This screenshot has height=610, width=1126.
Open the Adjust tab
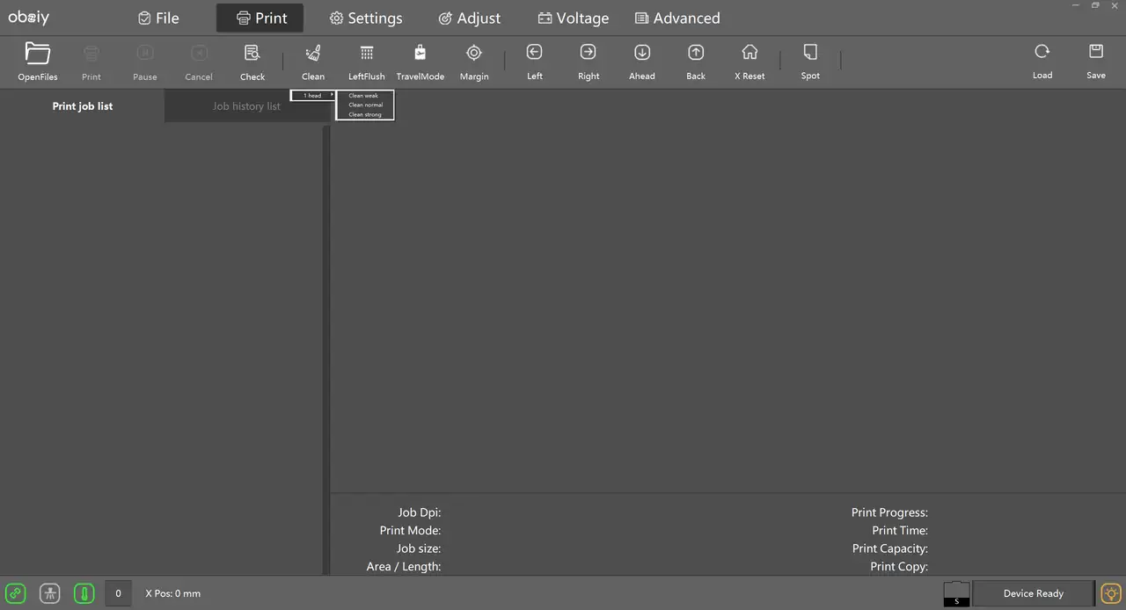coord(470,18)
